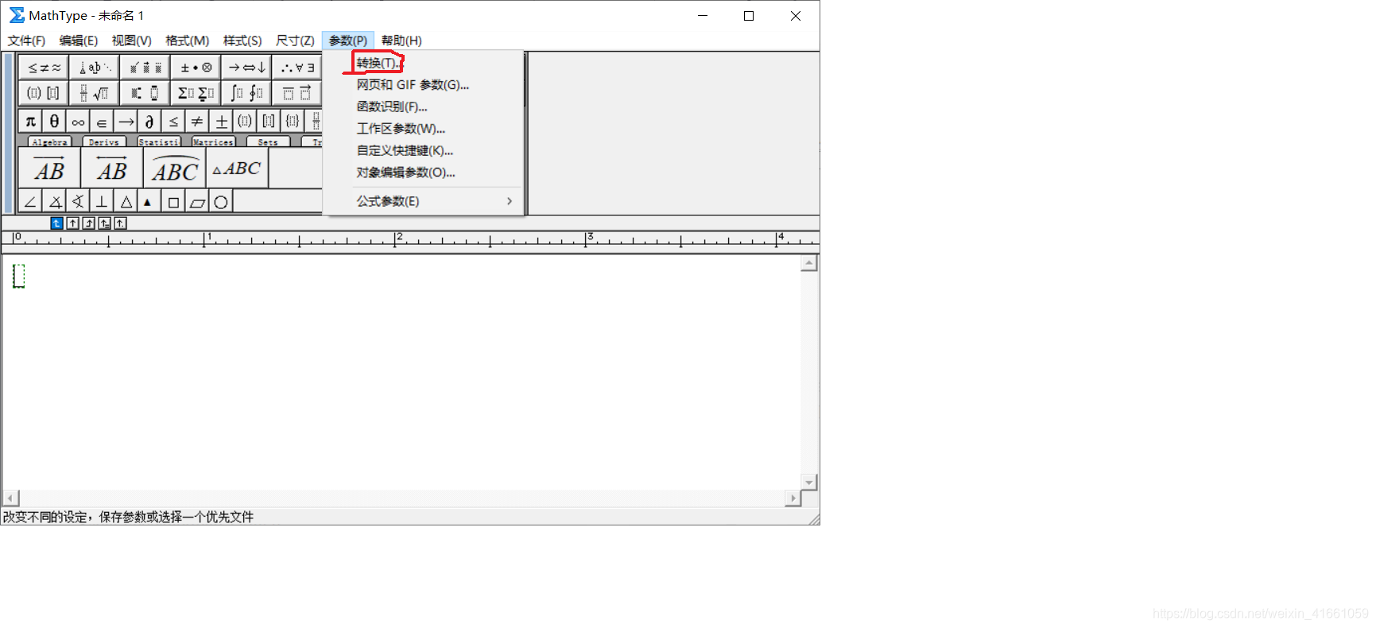Insert curly braces template from small bar
This screenshot has width=1376, height=628.
pos(293,121)
